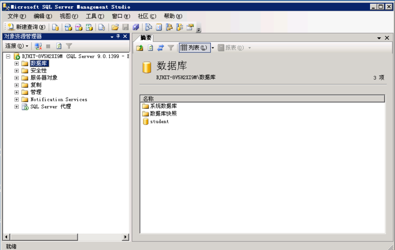Click the 新建查询 (New Query) toolbar button
Image resolution: width=395 pixels, height=250 pixels.
click(x=27, y=27)
